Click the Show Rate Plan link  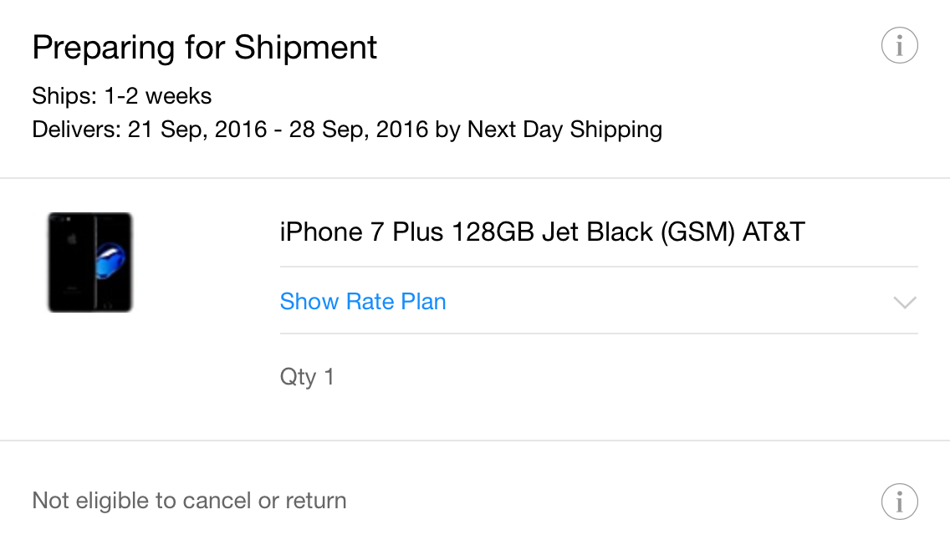tap(363, 302)
